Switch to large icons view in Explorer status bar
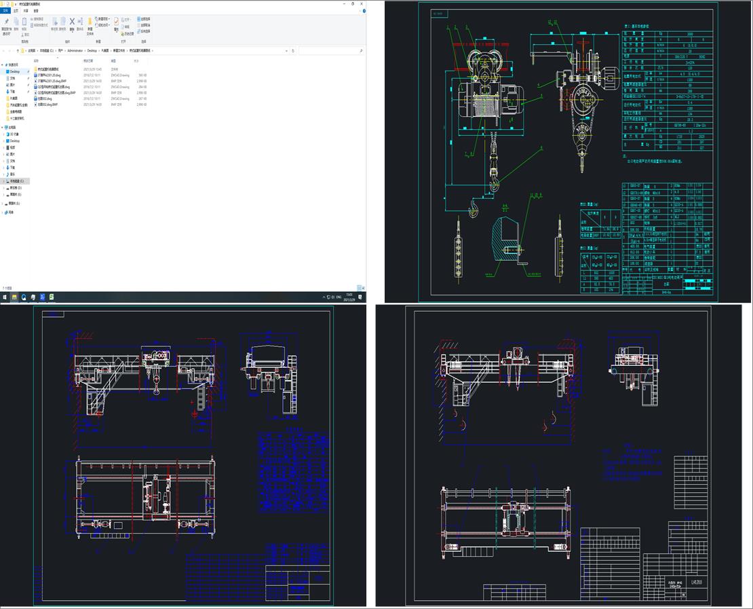Screen dimensions: 753x609 (x=363, y=288)
